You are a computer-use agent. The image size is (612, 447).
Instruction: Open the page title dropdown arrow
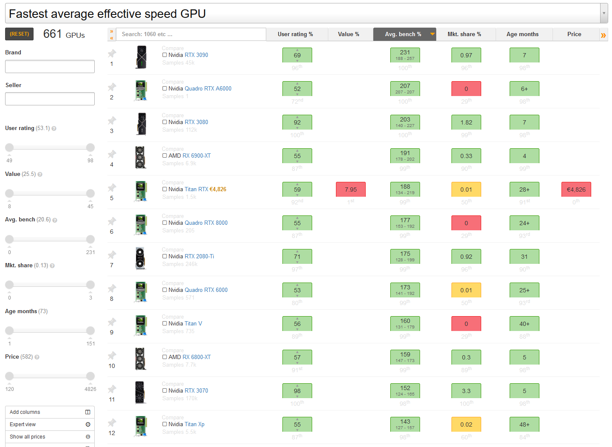[604, 14]
